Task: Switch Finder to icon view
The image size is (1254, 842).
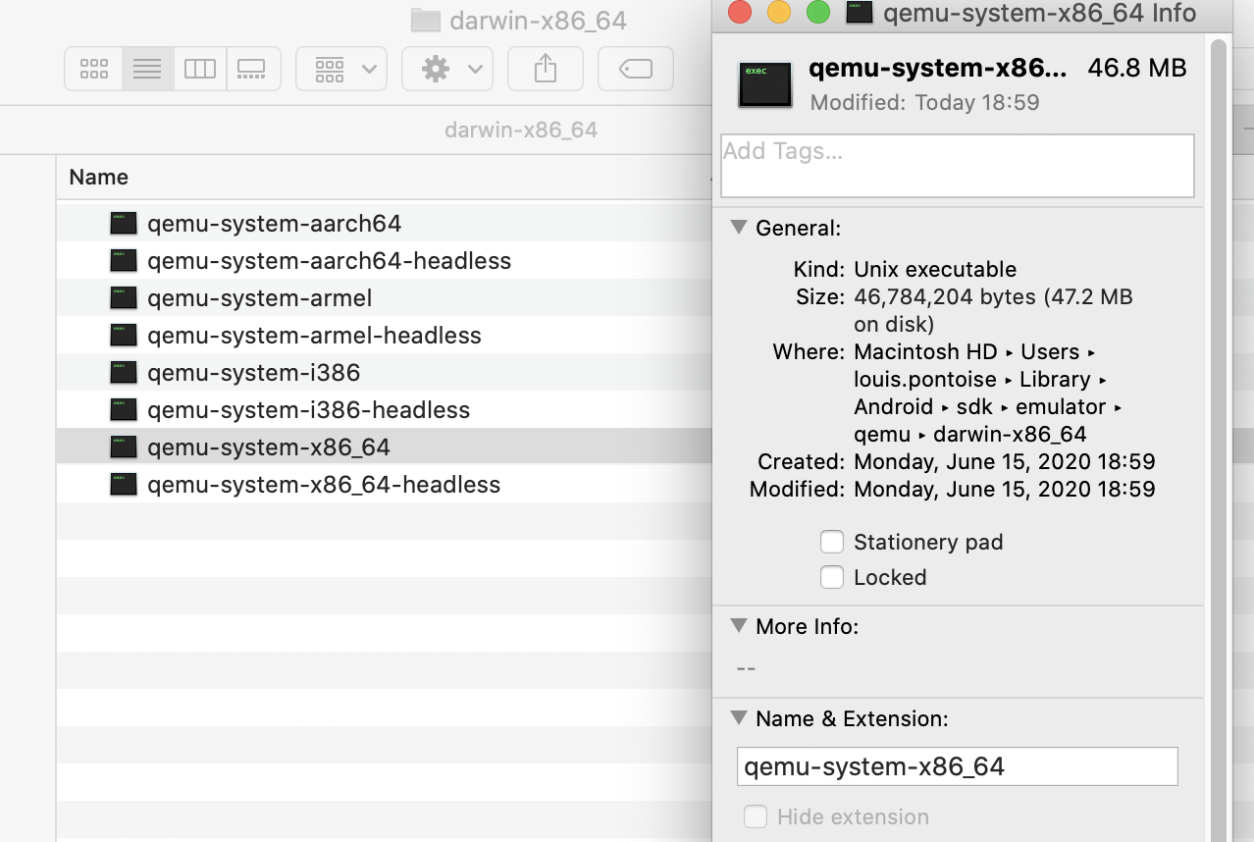Action: pos(94,69)
